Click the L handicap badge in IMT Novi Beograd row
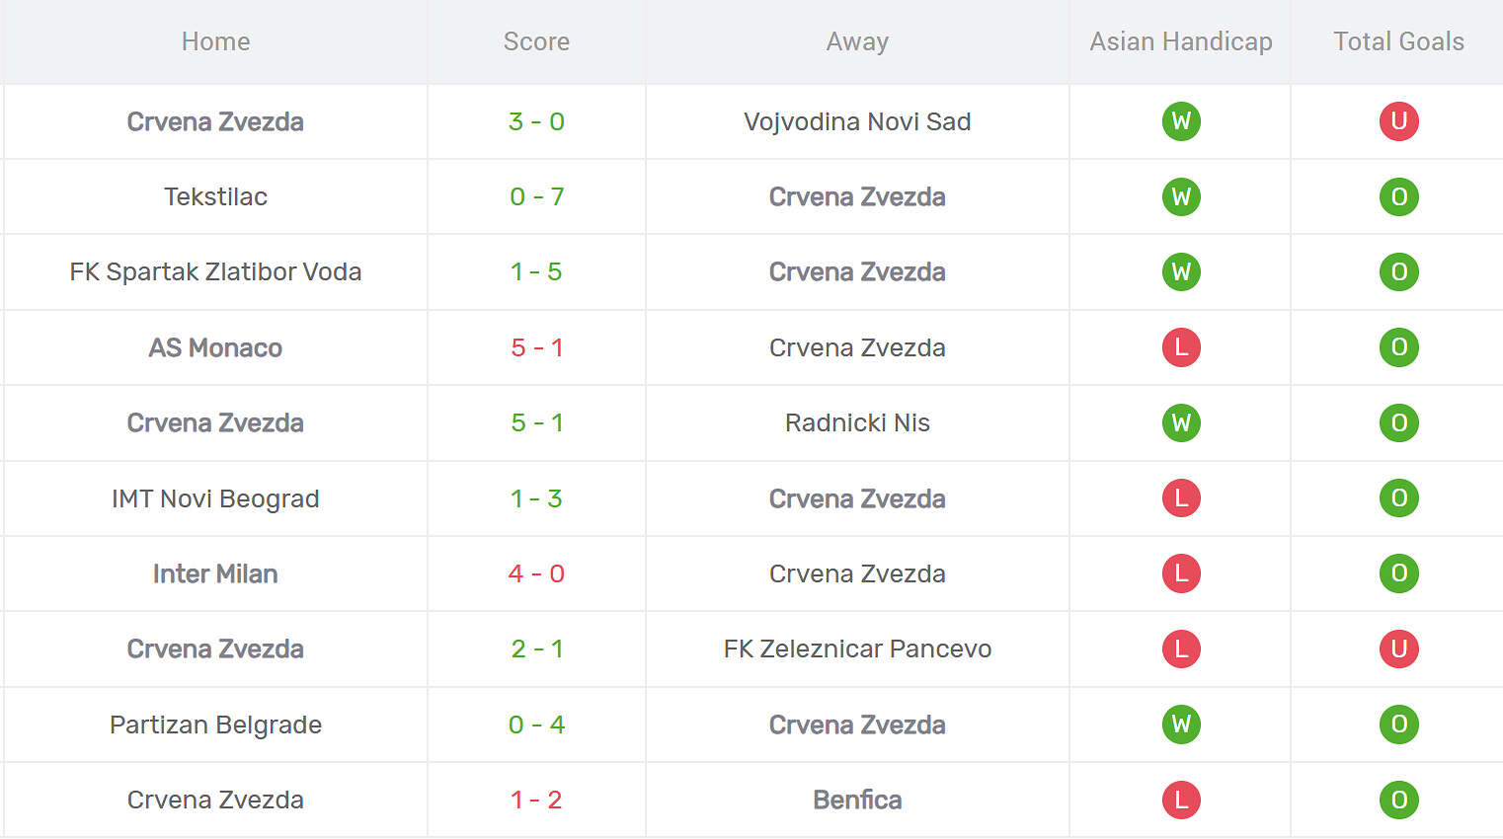1503x839 pixels. pos(1181,498)
